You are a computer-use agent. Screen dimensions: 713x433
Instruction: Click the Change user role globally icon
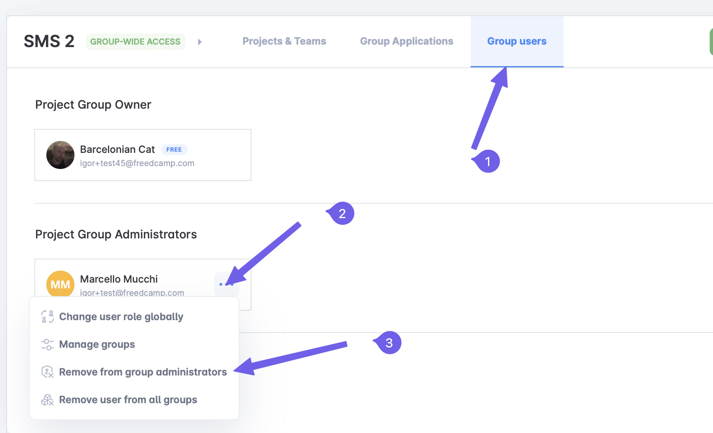[48, 316]
